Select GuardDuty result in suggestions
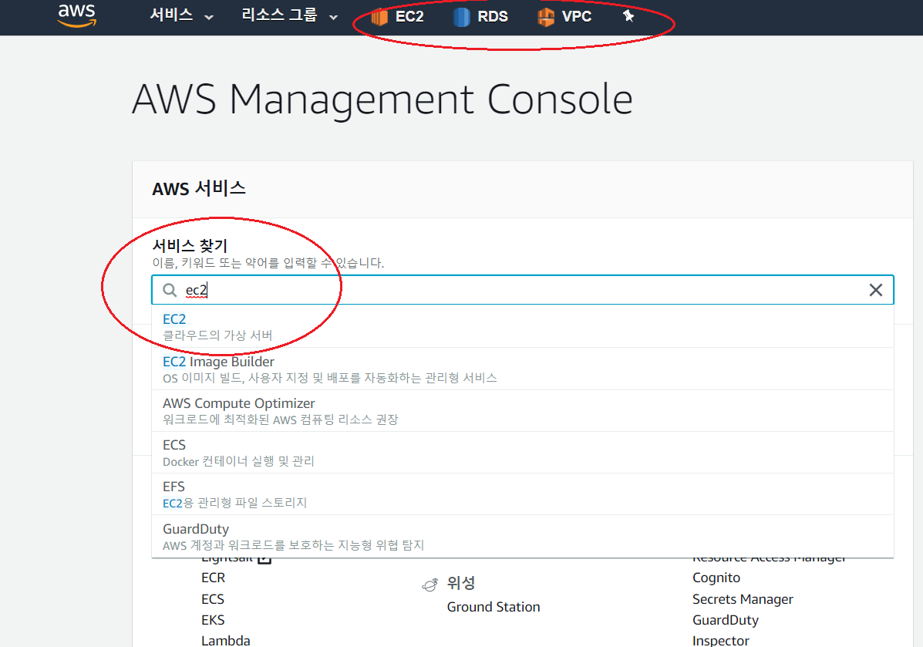Screen dimensions: 923x647 [523, 536]
